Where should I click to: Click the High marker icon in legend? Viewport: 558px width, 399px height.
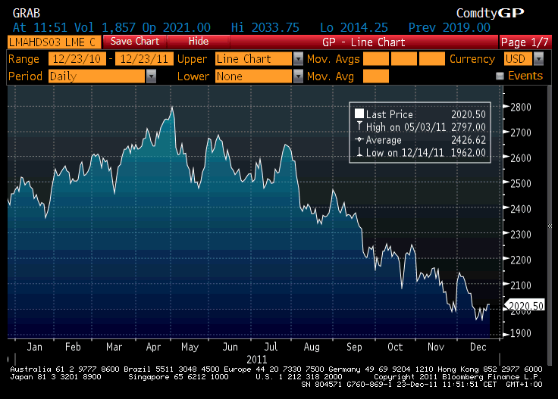tap(359, 126)
